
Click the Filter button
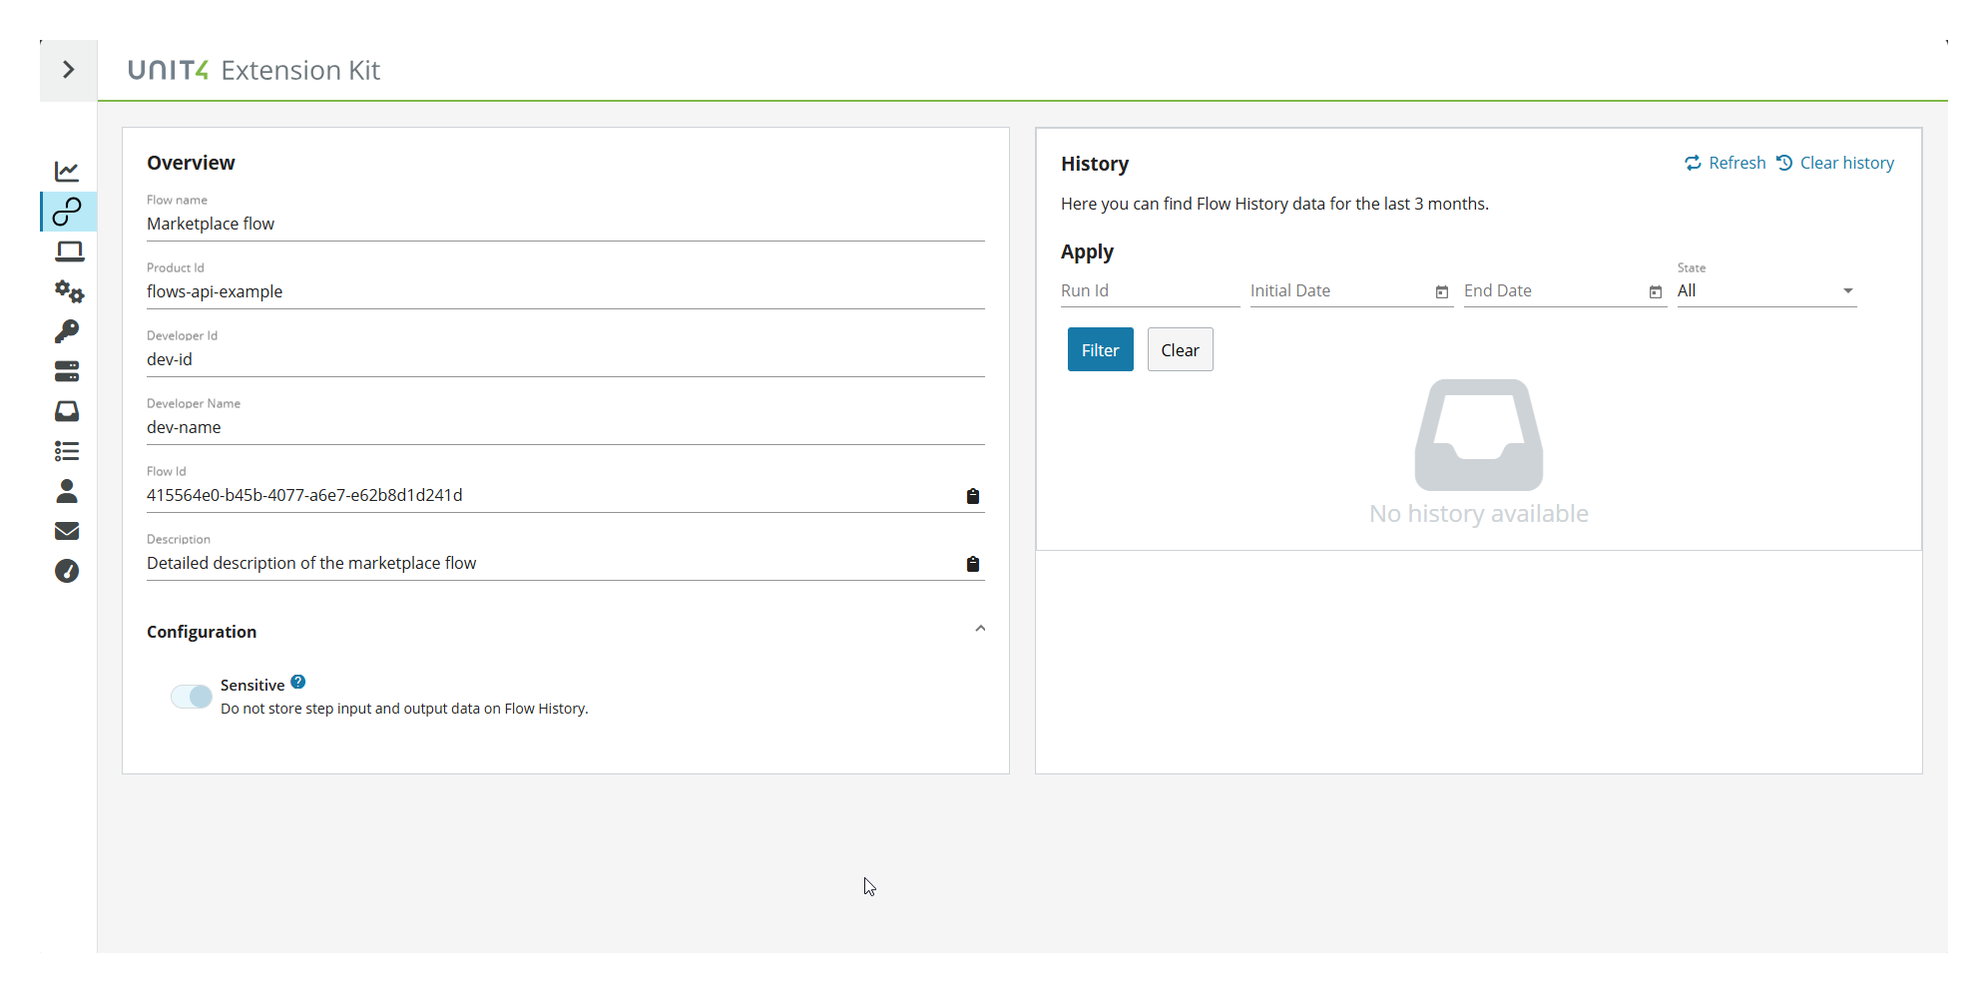click(1100, 349)
